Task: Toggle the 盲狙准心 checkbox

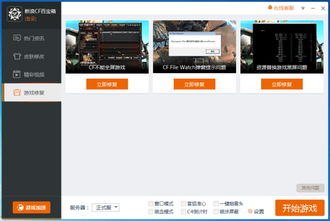Action: coord(183,203)
